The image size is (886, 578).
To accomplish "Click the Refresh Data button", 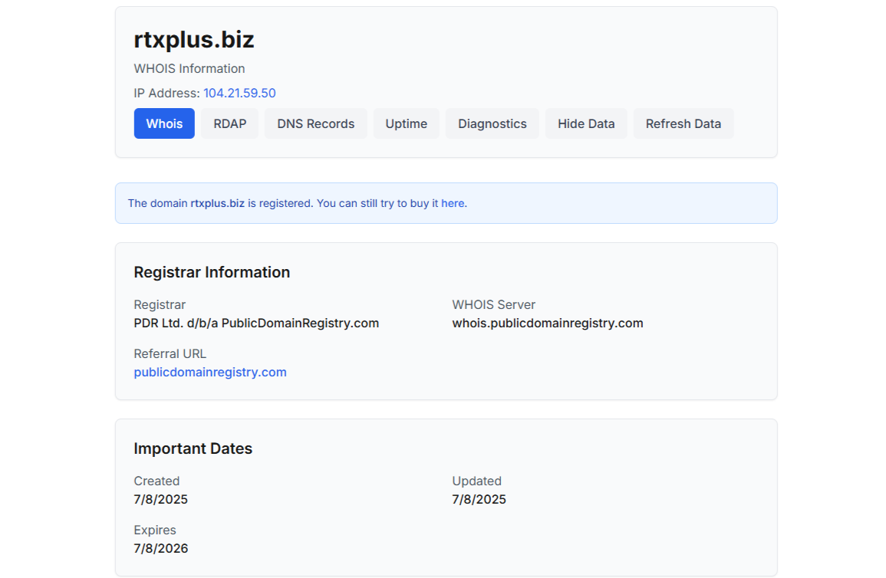I will (683, 123).
